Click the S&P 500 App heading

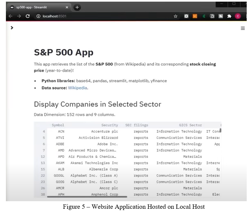(x=64, y=52)
